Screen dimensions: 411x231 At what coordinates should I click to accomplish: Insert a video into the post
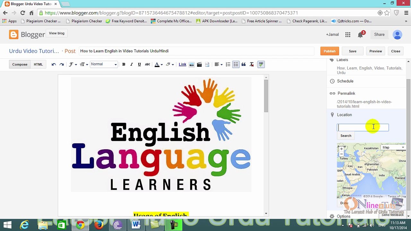click(x=199, y=64)
